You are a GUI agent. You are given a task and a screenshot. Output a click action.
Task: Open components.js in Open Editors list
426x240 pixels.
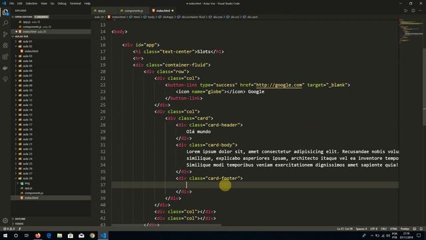tap(32, 27)
